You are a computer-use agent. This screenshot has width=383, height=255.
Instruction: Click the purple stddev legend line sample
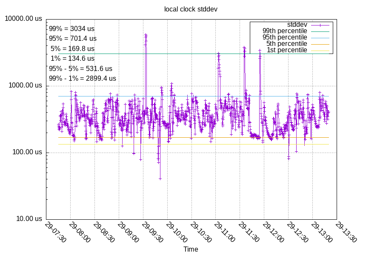coord(320,24)
